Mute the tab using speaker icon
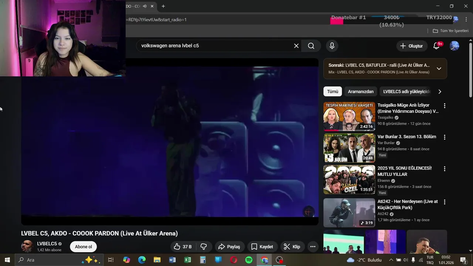 click(145, 6)
